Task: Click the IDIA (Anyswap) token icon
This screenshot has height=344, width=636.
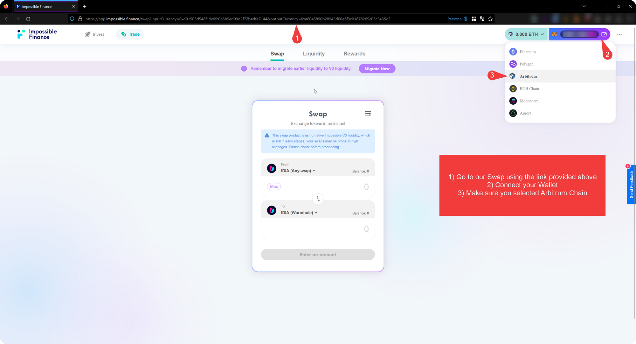Action: pyautogui.click(x=272, y=168)
